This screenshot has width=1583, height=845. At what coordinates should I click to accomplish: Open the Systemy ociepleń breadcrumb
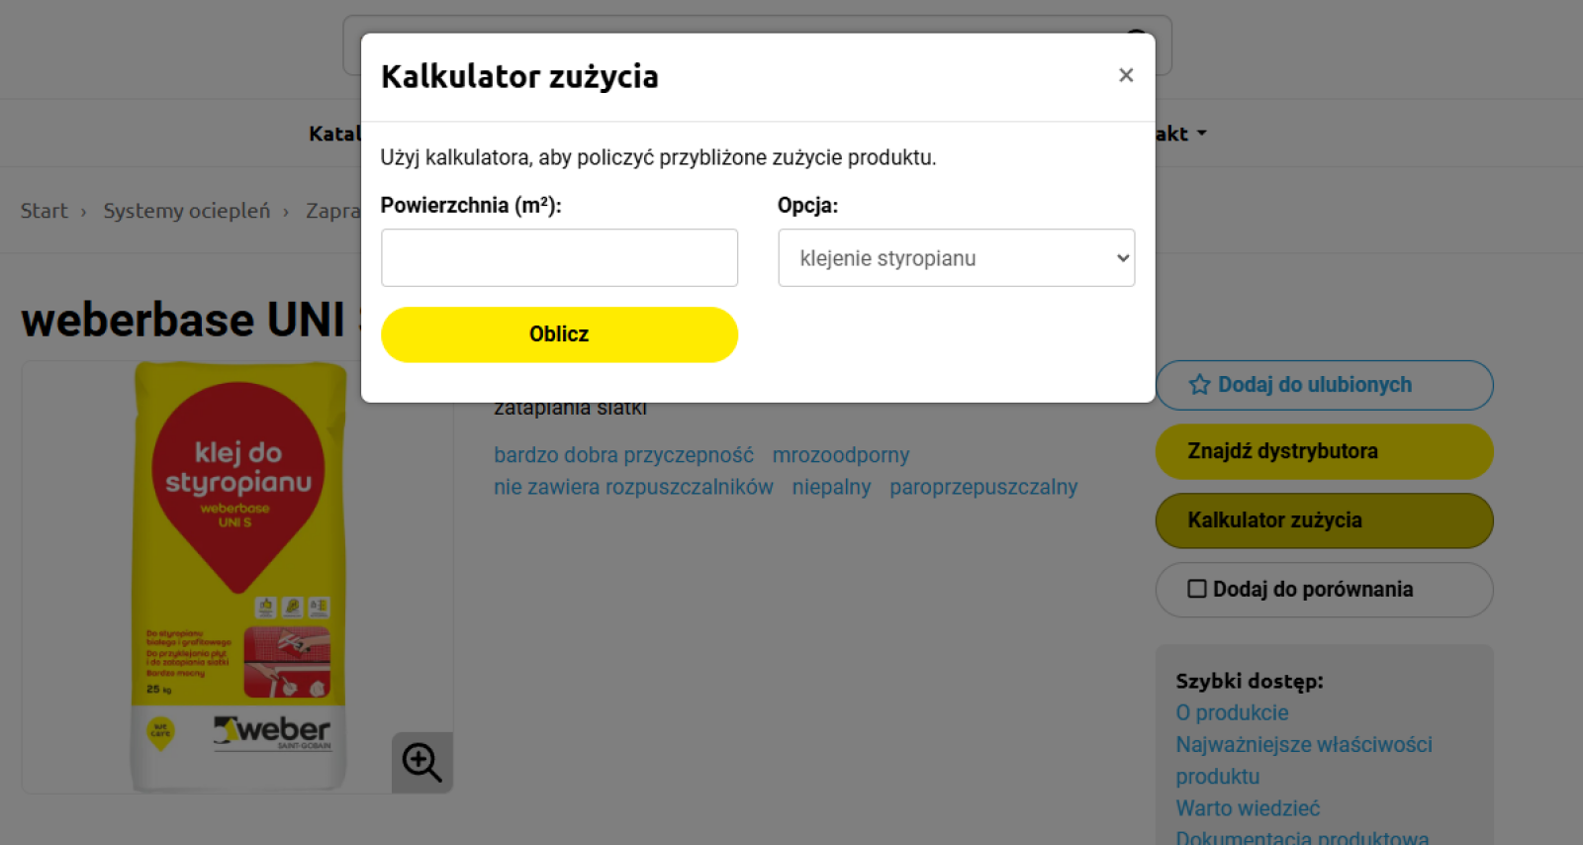click(x=187, y=211)
